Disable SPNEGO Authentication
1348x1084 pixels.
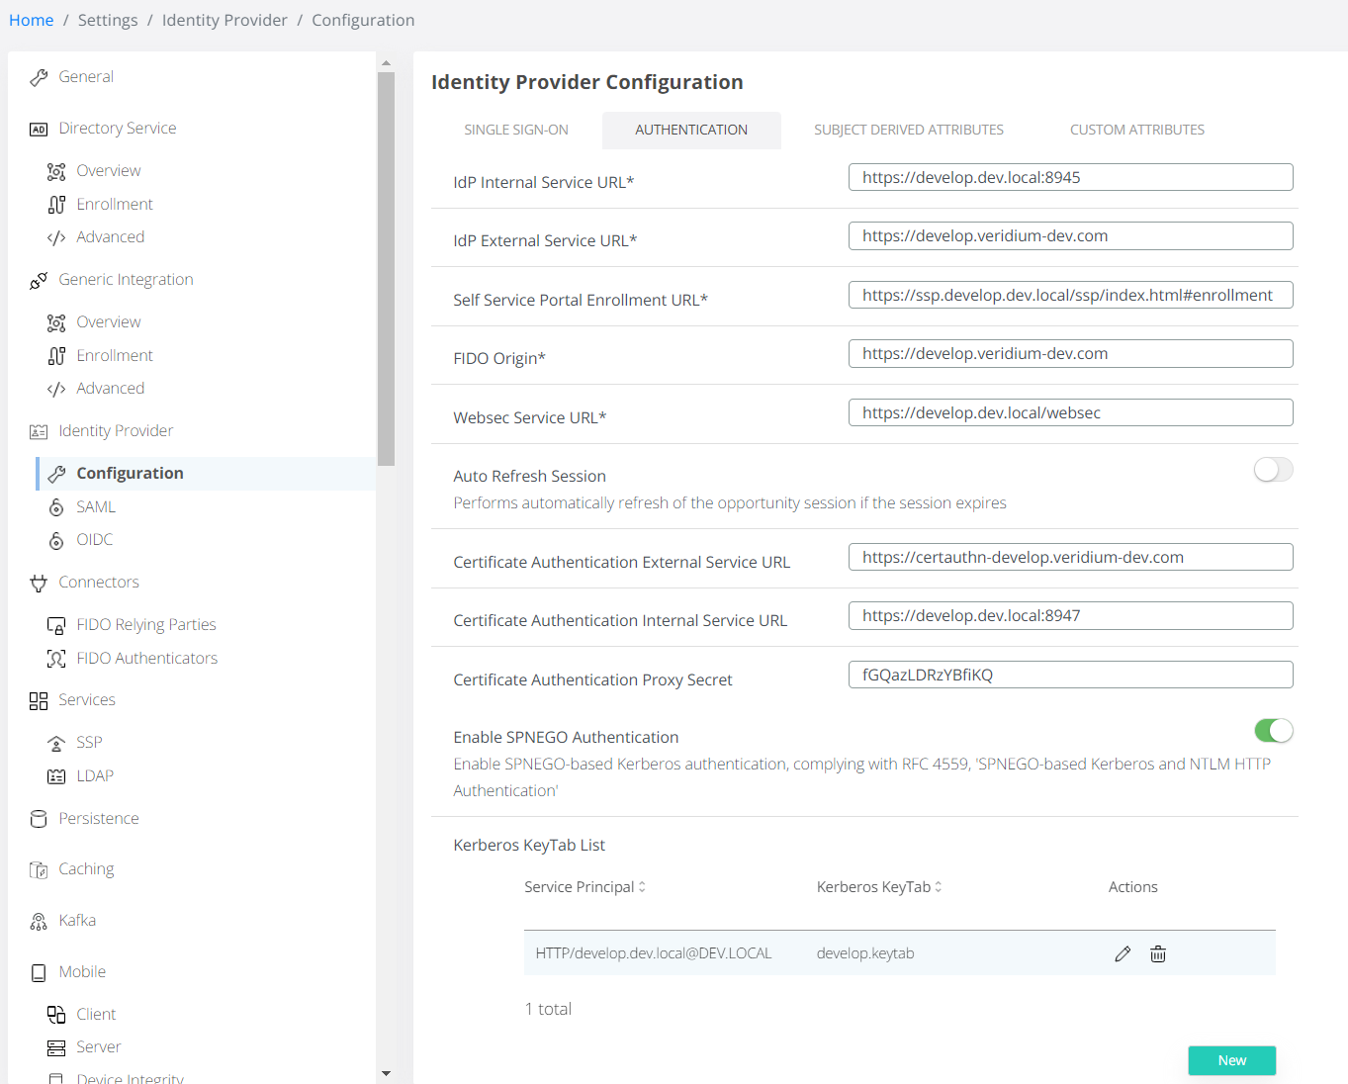(1273, 730)
